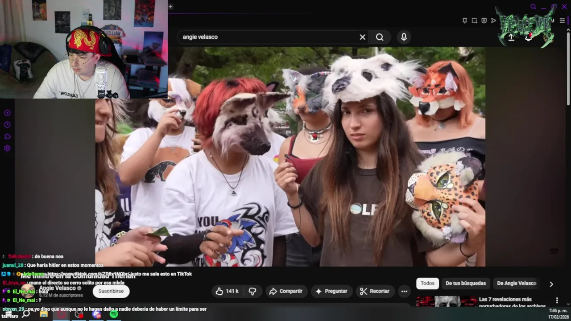The height and width of the screenshot is (321, 571).
Task: Click the YouTube upload/create icon
Action: 511,37
